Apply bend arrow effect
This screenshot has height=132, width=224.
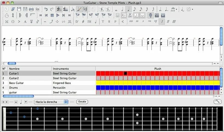[51, 22]
